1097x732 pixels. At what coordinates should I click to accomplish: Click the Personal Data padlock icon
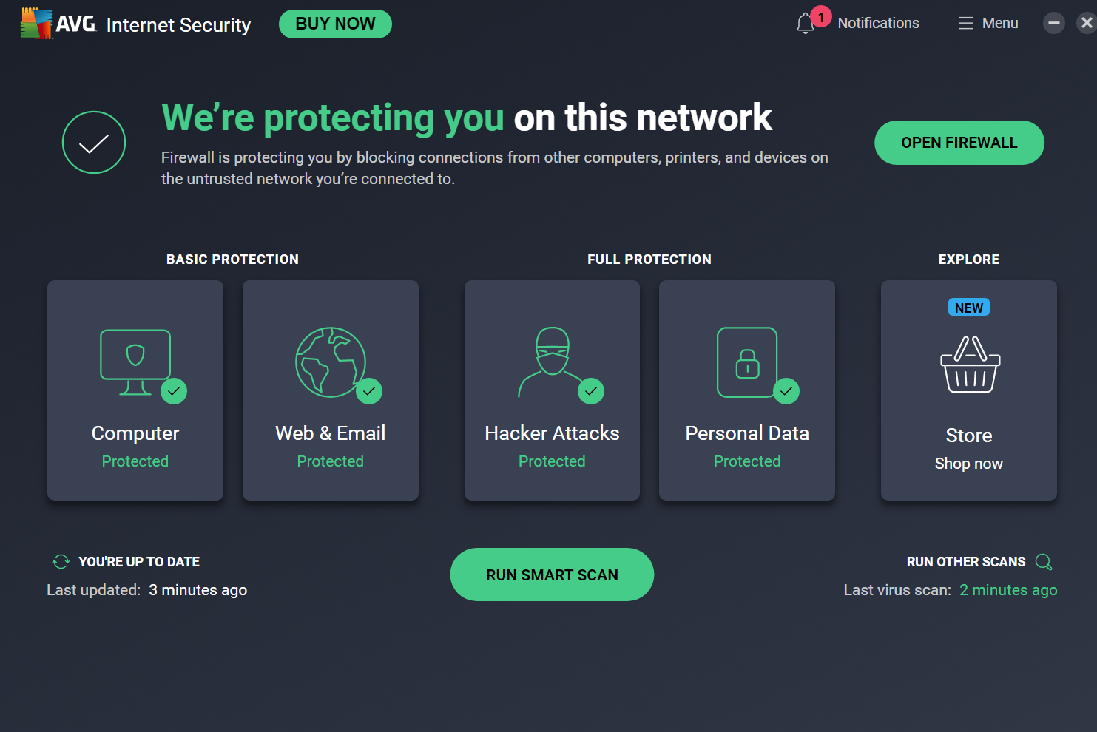click(x=747, y=362)
